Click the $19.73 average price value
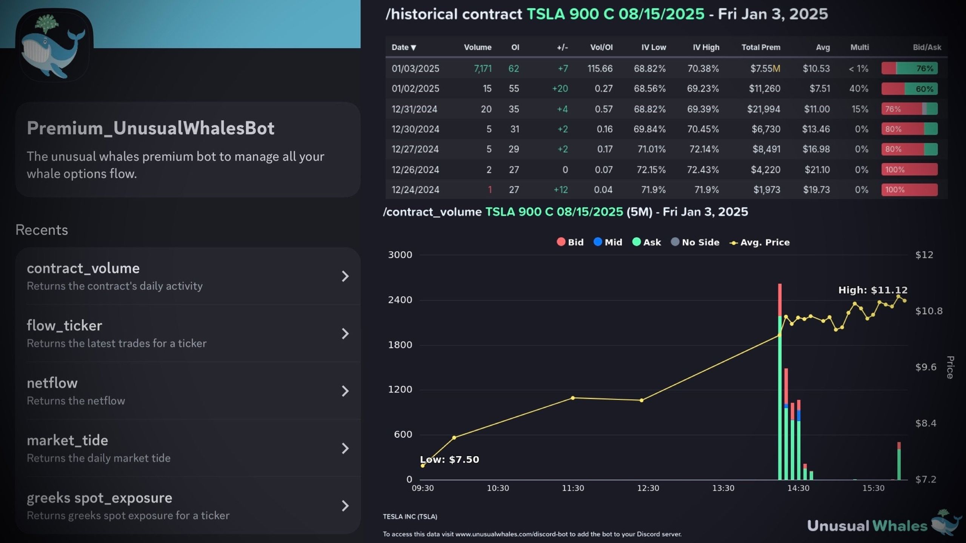The width and height of the screenshot is (966, 543). click(816, 190)
